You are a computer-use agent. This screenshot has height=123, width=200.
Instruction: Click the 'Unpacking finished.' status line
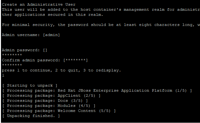pos(31,116)
